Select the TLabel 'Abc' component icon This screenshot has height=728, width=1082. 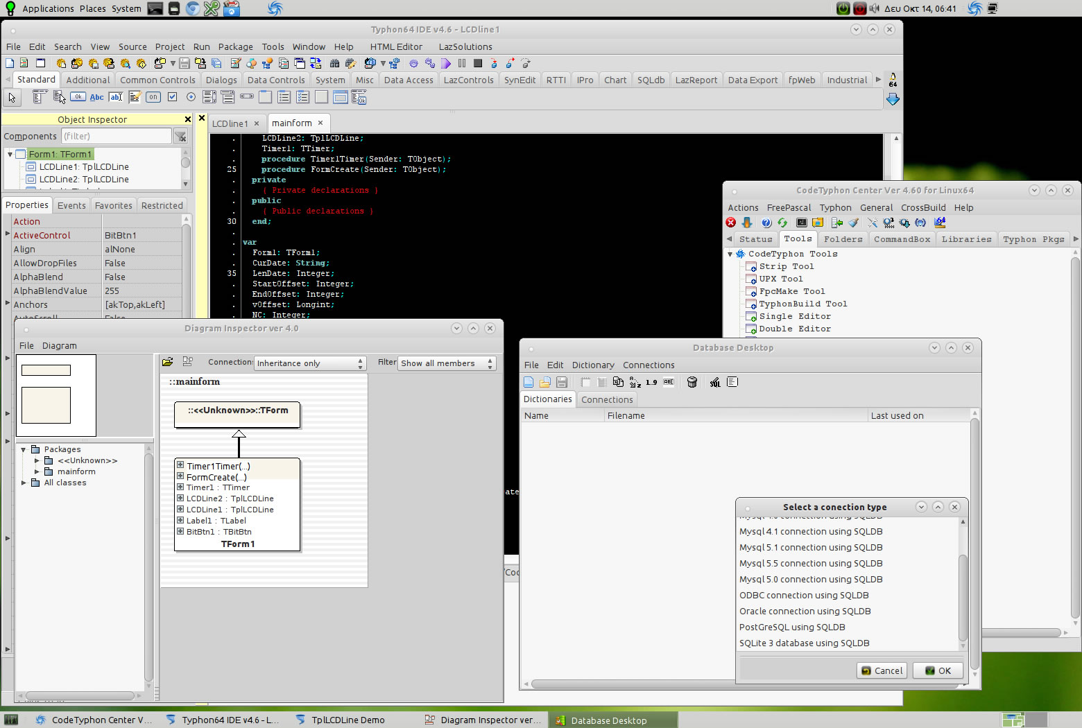pos(97,97)
